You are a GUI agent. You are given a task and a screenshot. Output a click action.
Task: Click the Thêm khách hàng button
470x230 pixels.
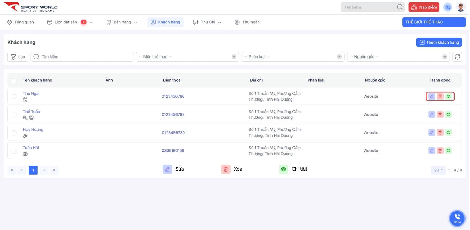pyautogui.click(x=439, y=42)
